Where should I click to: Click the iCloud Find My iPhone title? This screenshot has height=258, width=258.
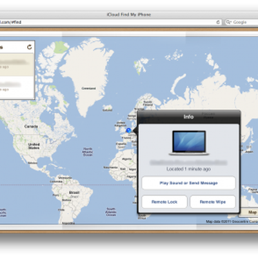(x=129, y=15)
